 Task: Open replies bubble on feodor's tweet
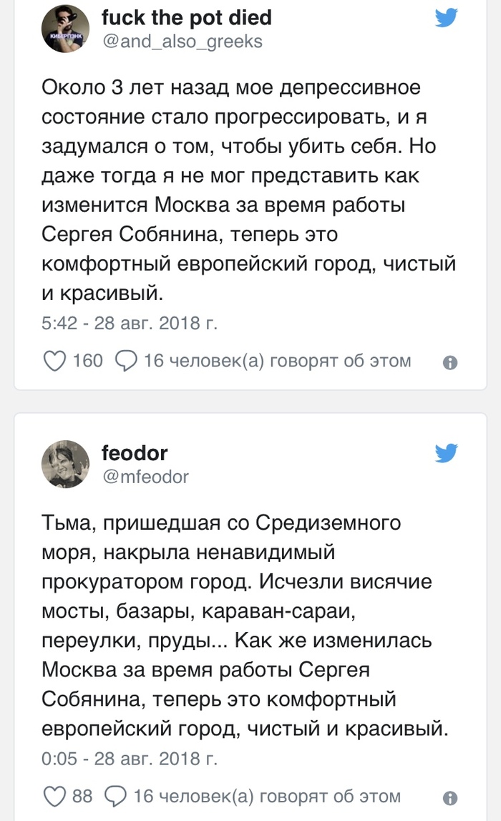116,796
